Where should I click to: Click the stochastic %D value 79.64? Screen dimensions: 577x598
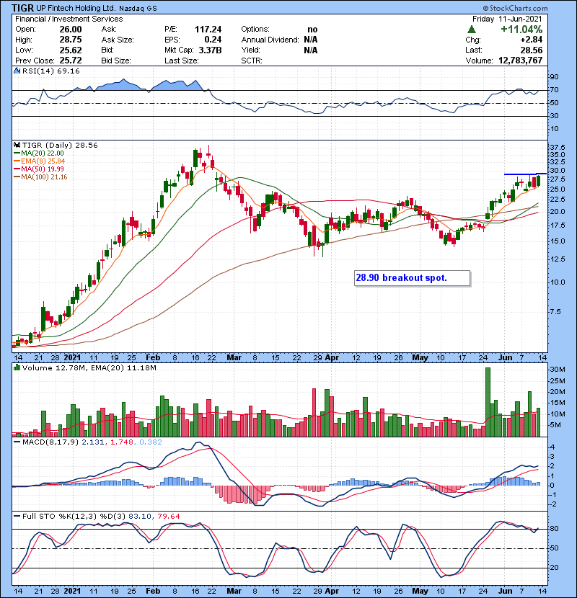[168, 516]
